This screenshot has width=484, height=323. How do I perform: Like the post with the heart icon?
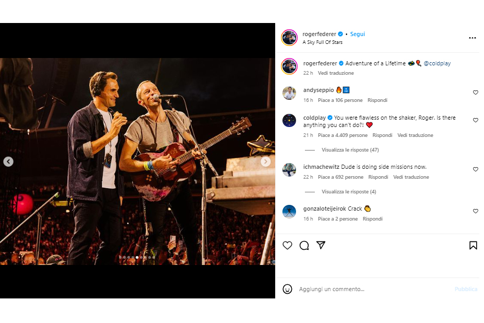coord(287,245)
